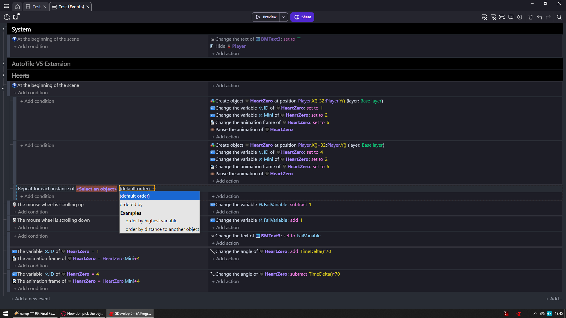566x318 pixels.
Task: Add action below 'FailVariable: subtract 1'
Action: [225, 212]
